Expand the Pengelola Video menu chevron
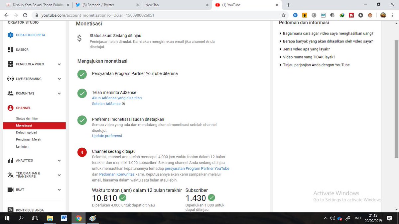 pyautogui.click(x=59, y=64)
